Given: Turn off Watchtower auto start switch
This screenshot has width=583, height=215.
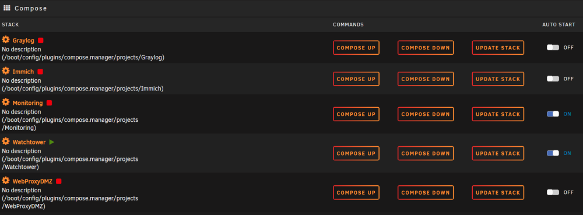Looking at the screenshot, I should coord(553,153).
